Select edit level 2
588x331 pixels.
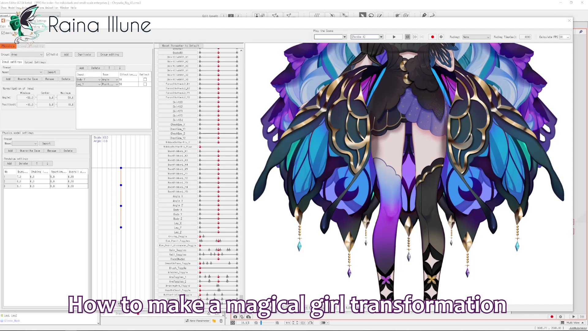tap(231, 16)
